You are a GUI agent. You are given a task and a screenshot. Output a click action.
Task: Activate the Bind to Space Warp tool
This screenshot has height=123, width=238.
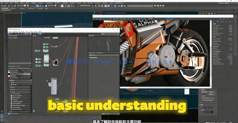(15, 6)
